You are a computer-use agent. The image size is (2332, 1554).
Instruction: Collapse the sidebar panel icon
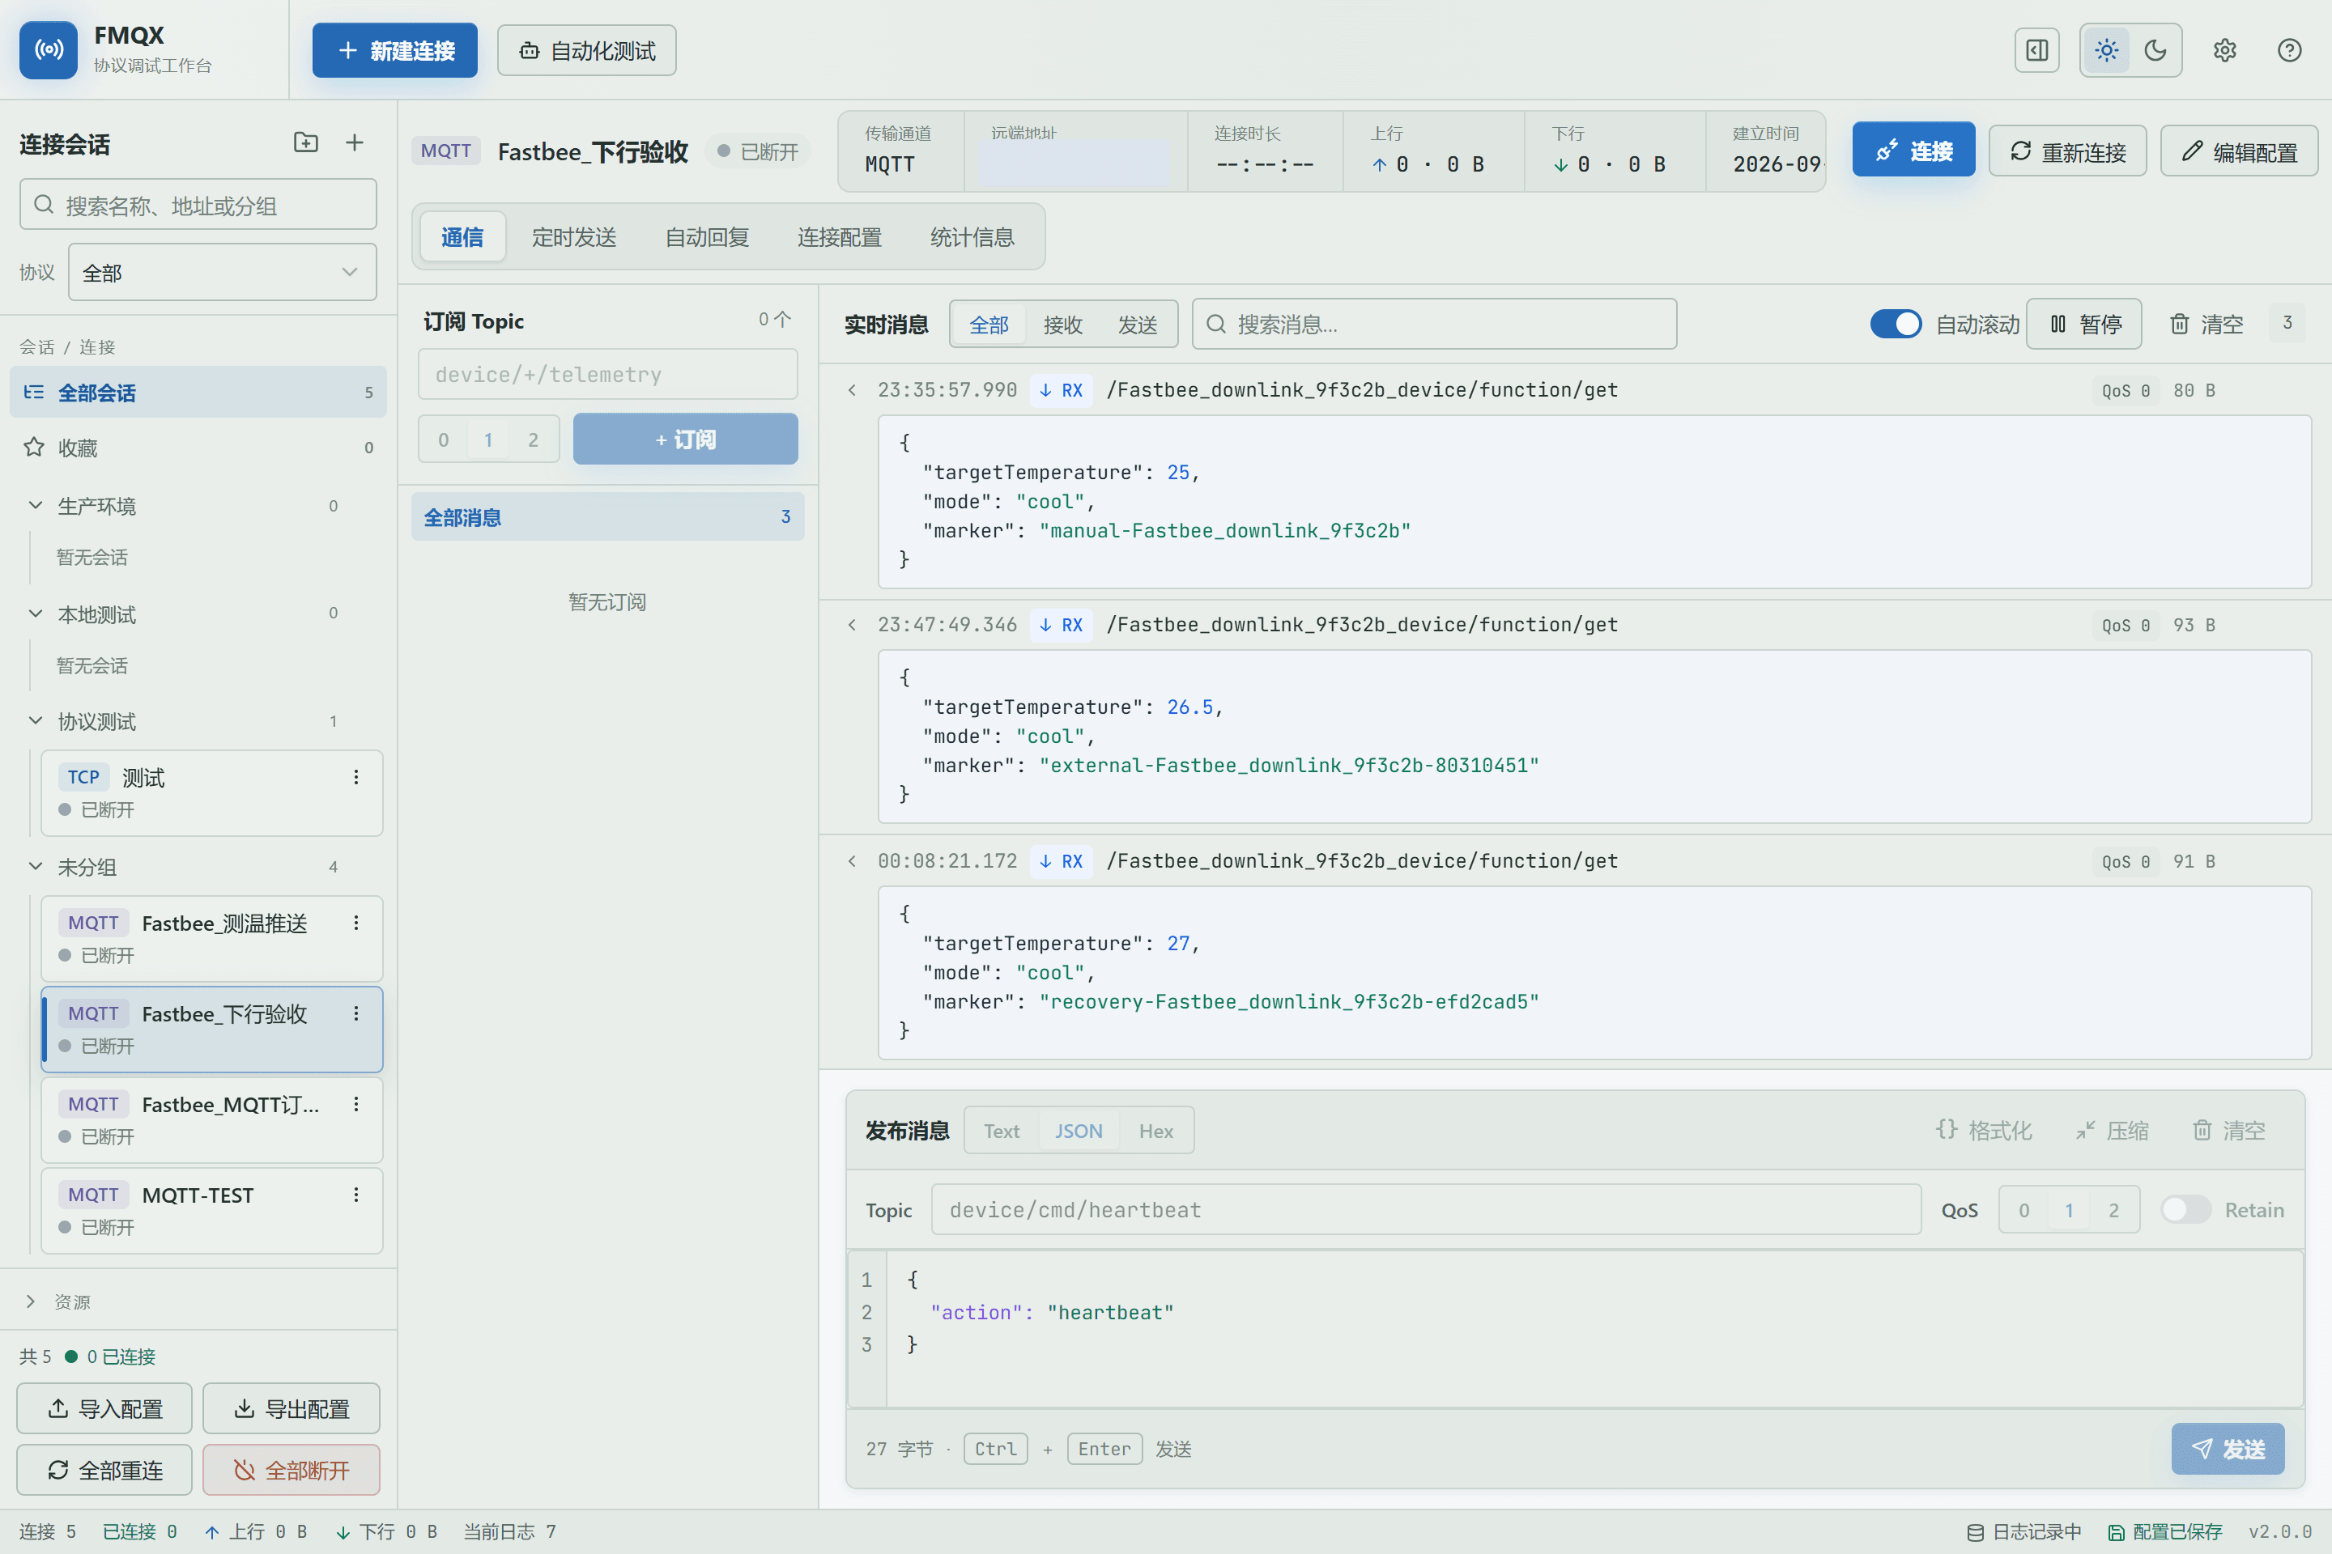(x=2036, y=50)
